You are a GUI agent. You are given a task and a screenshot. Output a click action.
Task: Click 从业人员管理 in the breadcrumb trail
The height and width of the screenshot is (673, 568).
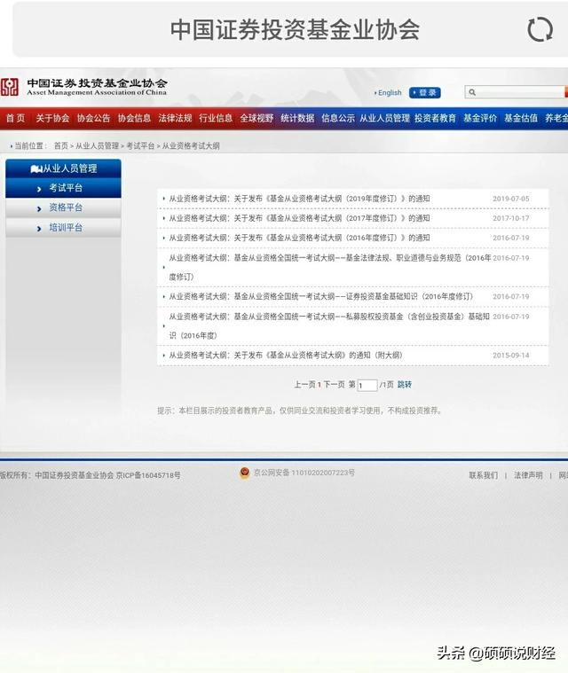[97, 146]
